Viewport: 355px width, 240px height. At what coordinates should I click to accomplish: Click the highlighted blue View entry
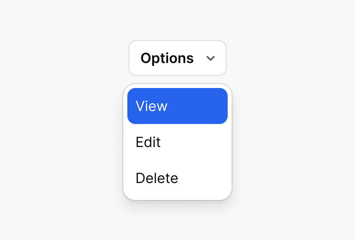pos(177,106)
